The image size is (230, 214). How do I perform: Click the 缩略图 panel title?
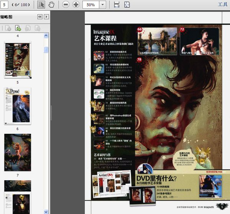pos(6,17)
